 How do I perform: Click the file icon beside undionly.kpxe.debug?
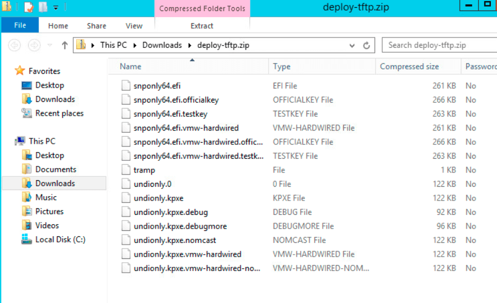pos(126,212)
